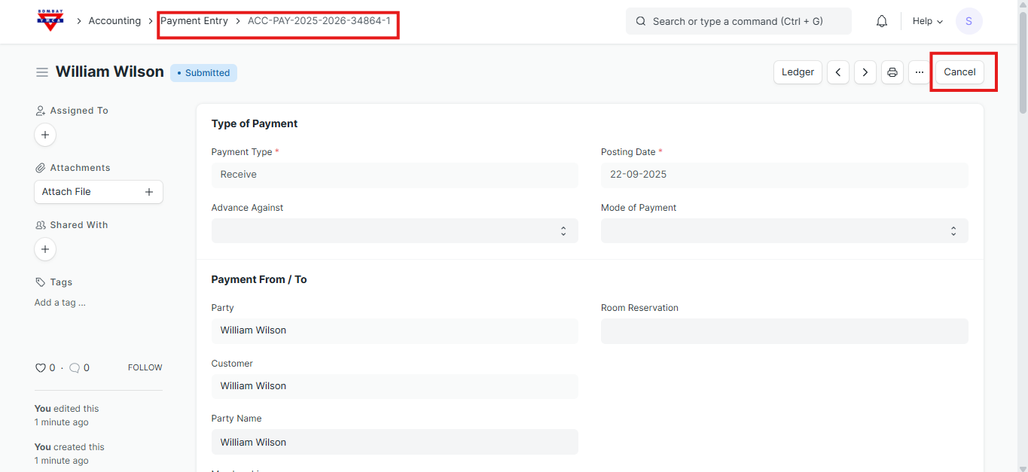Navigate to Payment Entry breadcrumb
This screenshot has width=1028, height=472.
click(x=194, y=21)
